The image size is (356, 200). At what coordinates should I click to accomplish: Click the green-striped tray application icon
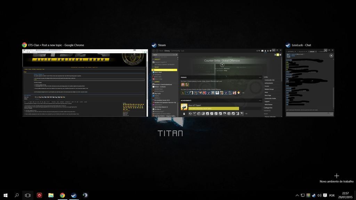(308, 195)
